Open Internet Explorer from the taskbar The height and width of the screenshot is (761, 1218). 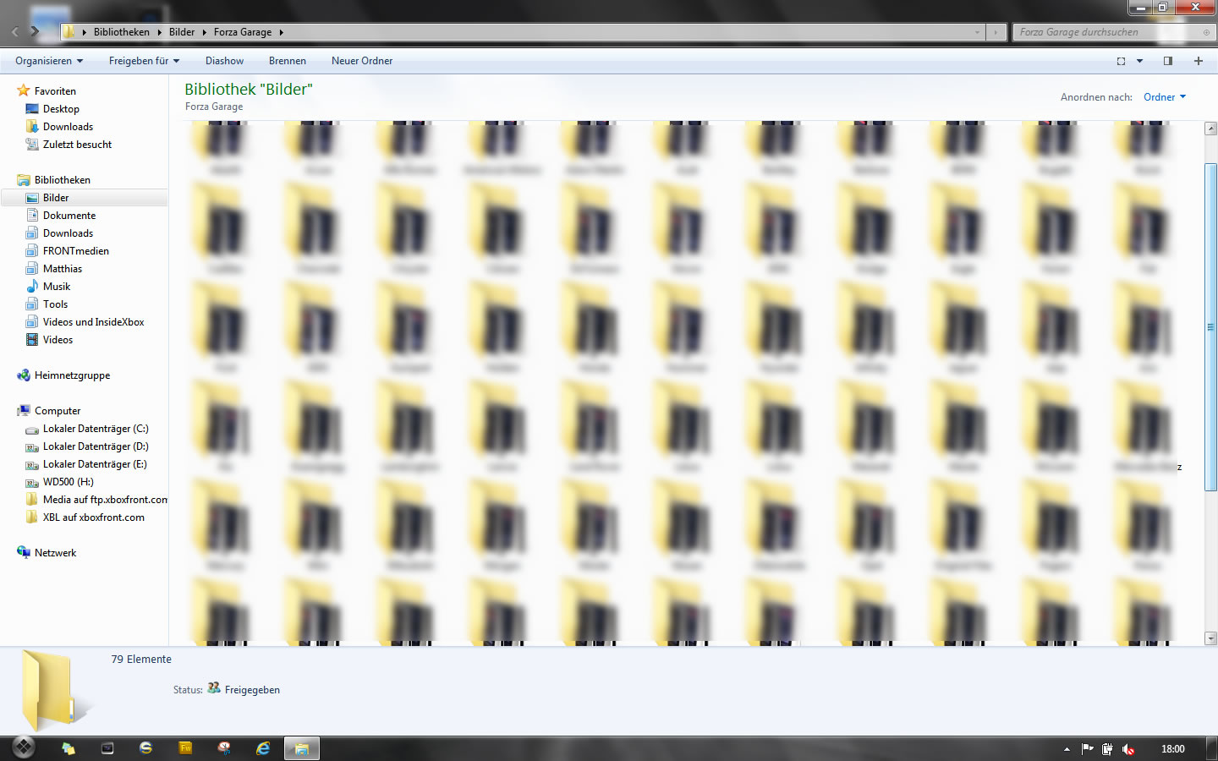pyautogui.click(x=263, y=748)
